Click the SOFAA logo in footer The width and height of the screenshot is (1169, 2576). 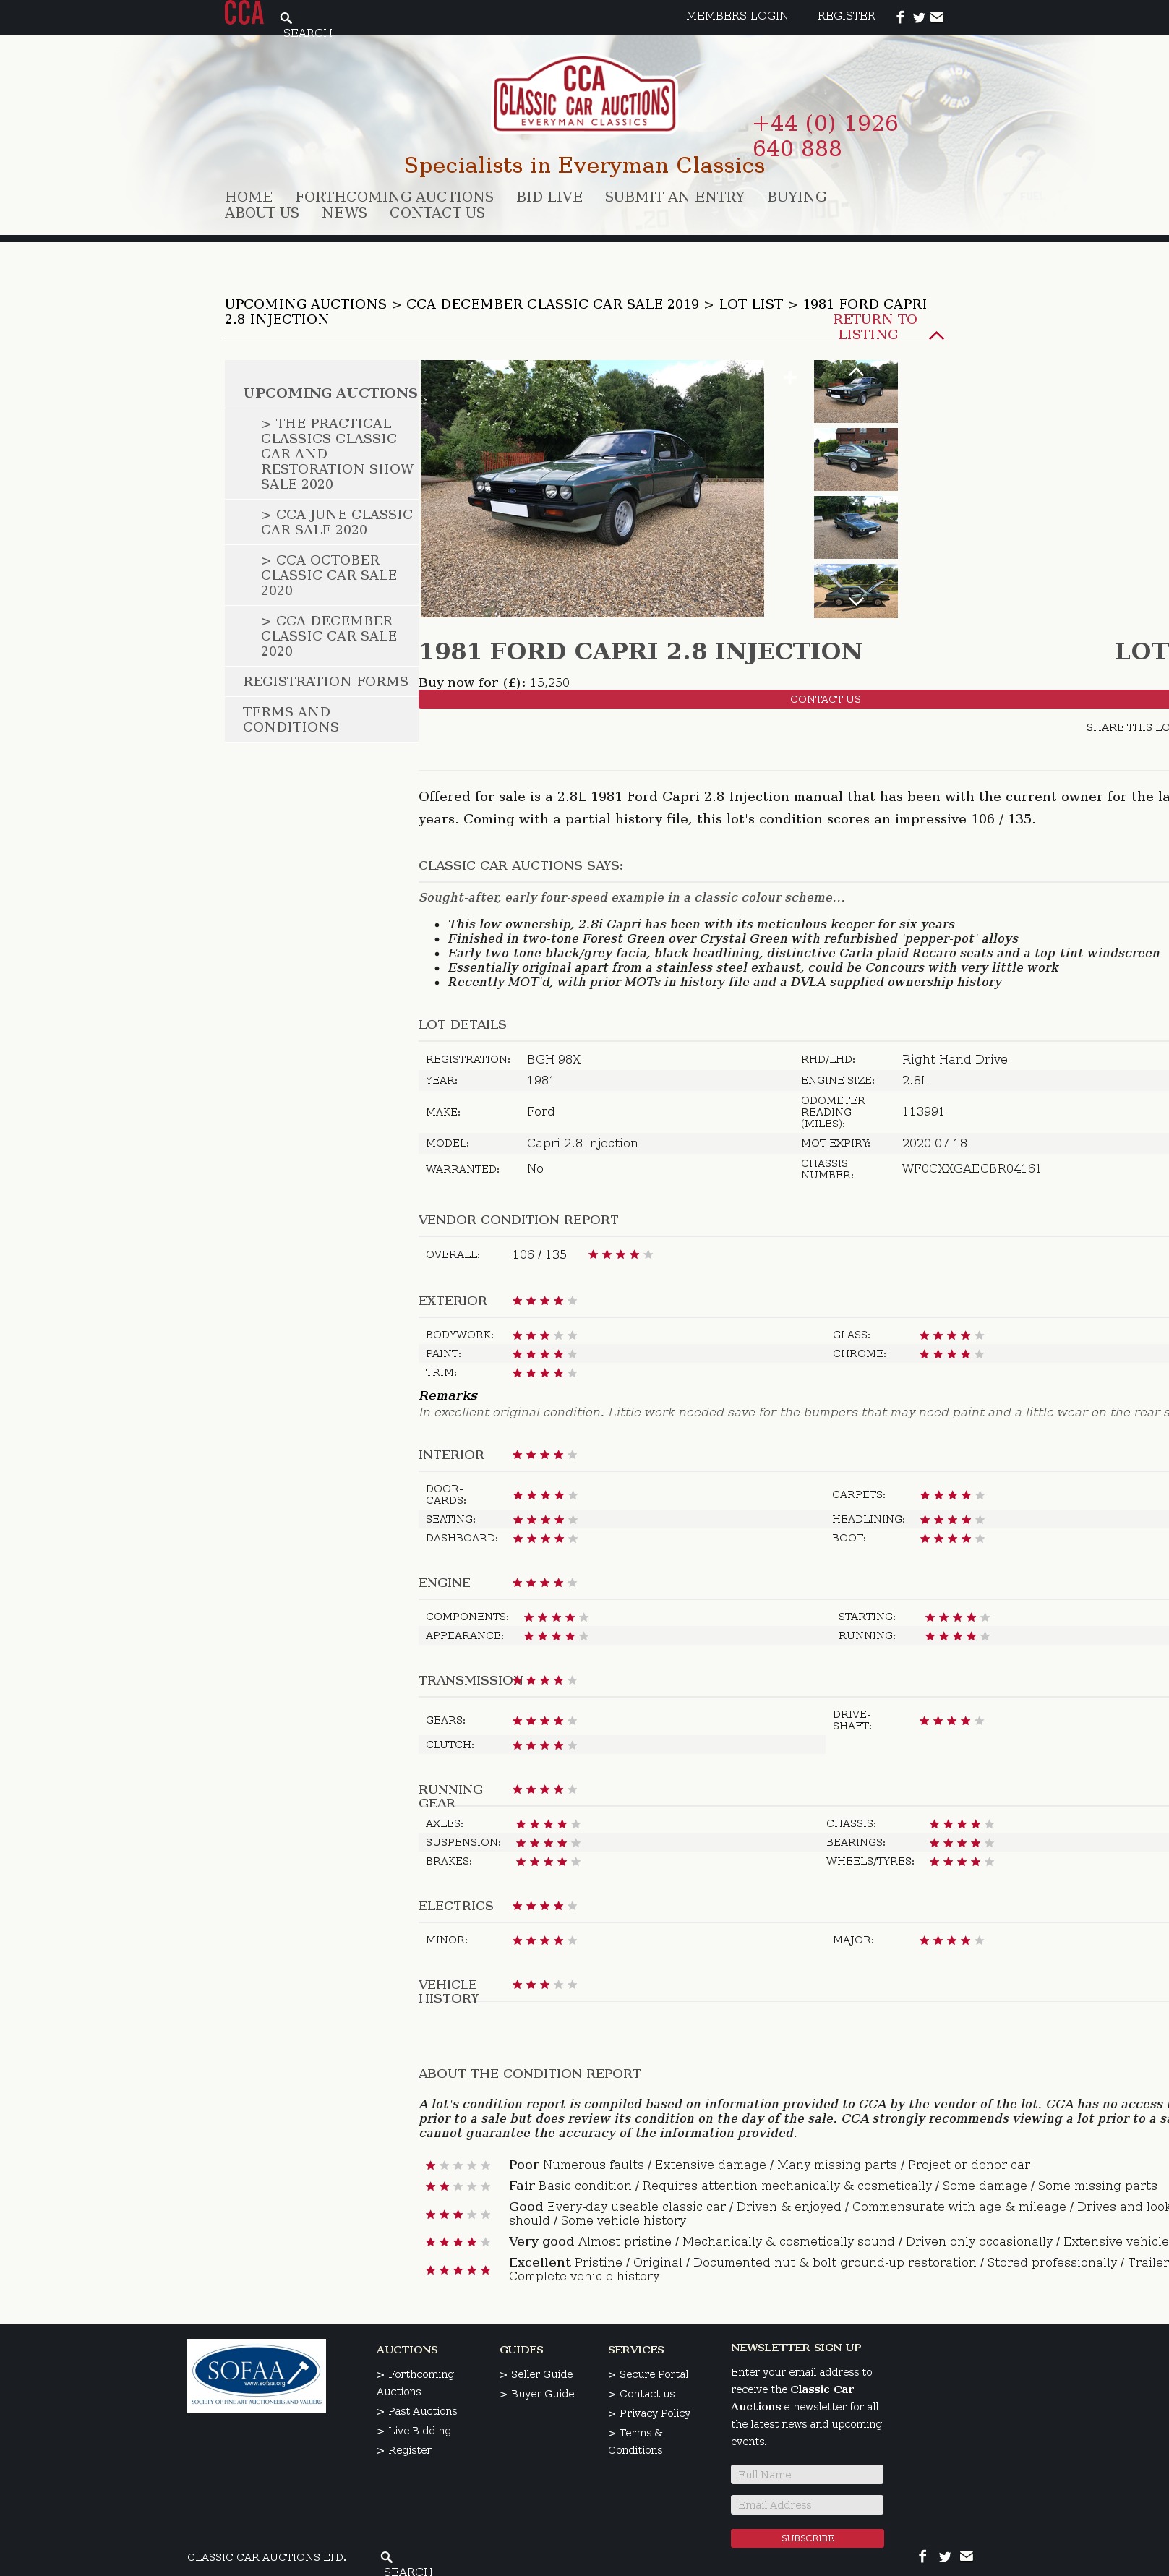click(257, 2375)
